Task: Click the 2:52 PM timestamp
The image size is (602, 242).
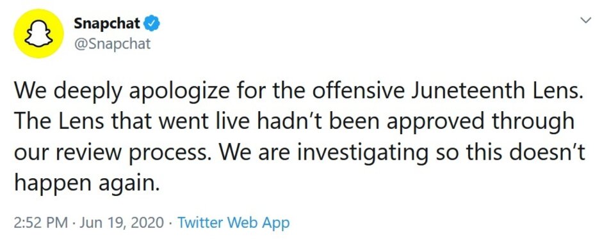Action: click(41, 222)
